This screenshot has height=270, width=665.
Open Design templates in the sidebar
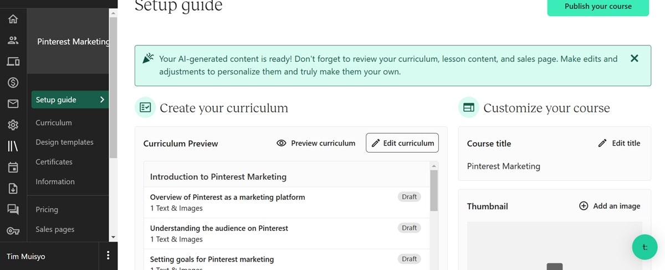pos(64,142)
